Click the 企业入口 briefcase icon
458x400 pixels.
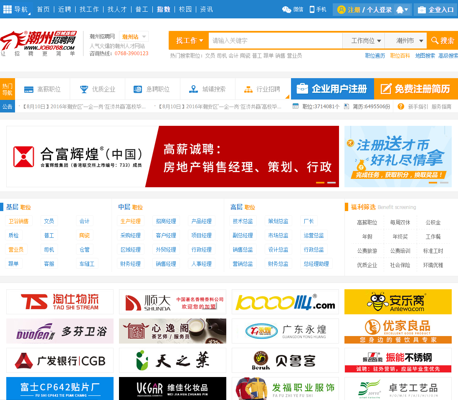point(422,10)
